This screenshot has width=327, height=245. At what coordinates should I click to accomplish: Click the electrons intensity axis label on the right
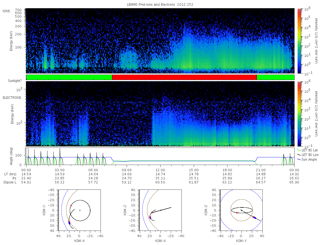tap(317, 114)
